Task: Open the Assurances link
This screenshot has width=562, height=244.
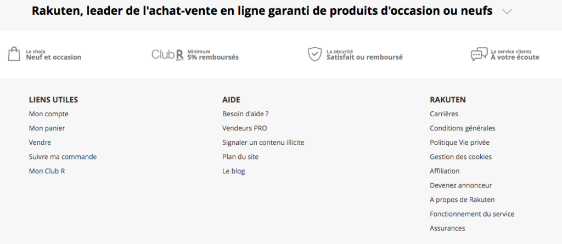Action: tap(447, 228)
